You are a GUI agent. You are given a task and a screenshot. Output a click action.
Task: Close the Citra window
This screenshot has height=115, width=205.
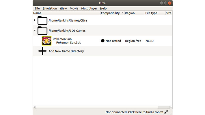170,3
